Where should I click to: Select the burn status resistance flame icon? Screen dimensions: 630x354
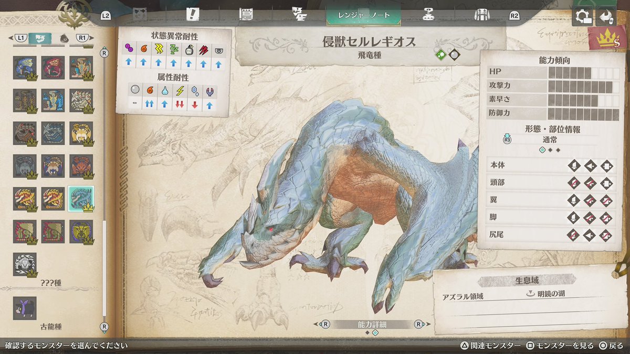143,49
